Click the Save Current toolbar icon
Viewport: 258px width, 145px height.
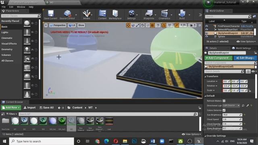[x=51, y=15]
